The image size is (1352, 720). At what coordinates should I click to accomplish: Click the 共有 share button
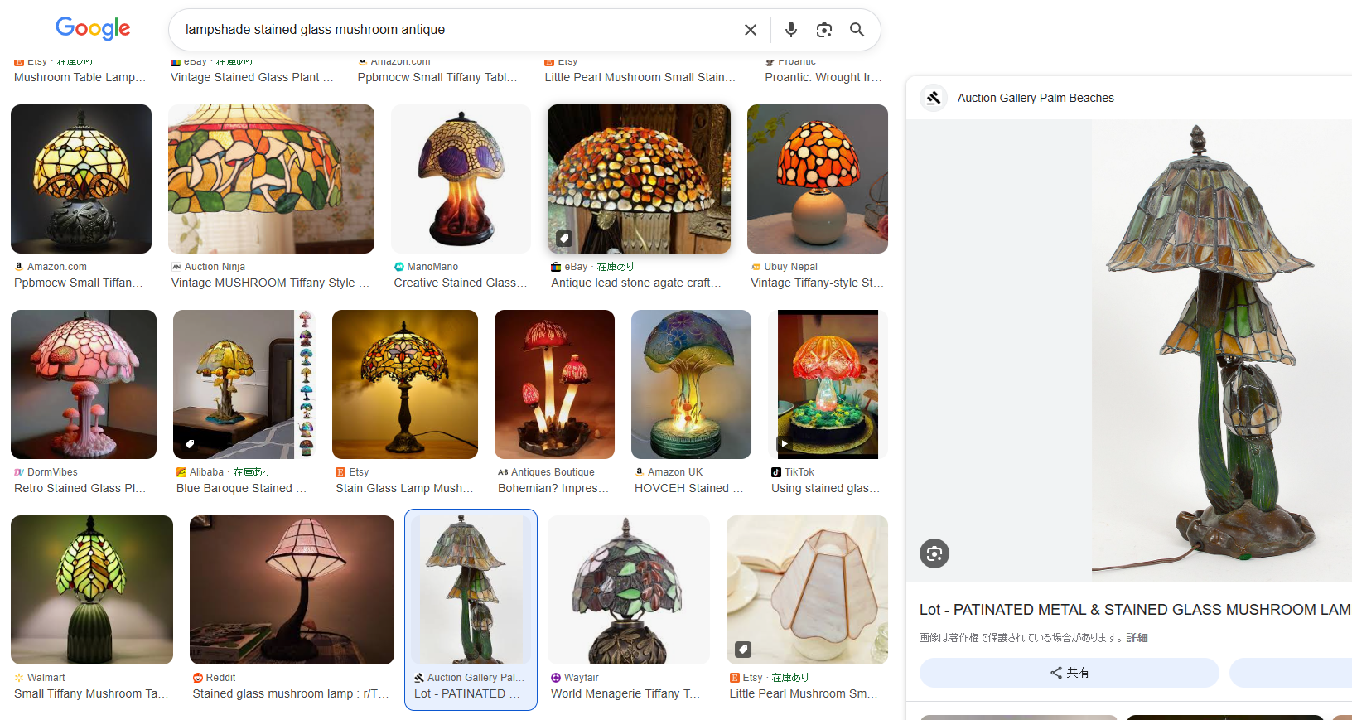click(1069, 673)
